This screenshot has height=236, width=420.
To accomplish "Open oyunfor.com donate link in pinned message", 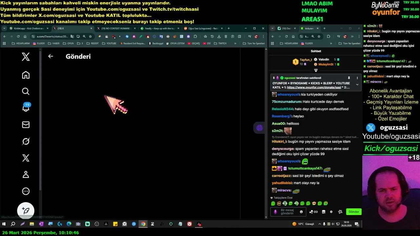I will [314, 88].
